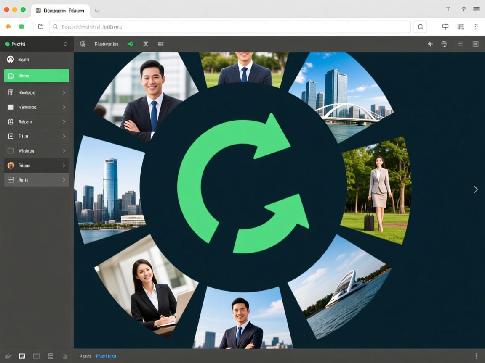Select the blue X export icon in the toolbar
The width and height of the screenshot is (485, 363).
click(x=146, y=44)
